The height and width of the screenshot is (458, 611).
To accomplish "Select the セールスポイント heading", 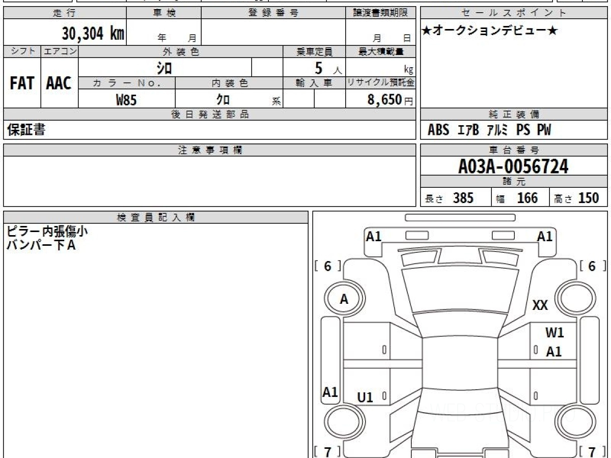I will click(514, 13).
